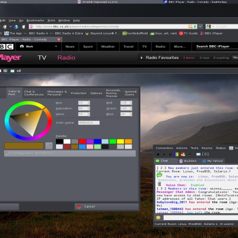Click the underline formatting icon in chat toolbar
Image resolution: width=238 pixels, height=238 pixels.
(170, 154)
